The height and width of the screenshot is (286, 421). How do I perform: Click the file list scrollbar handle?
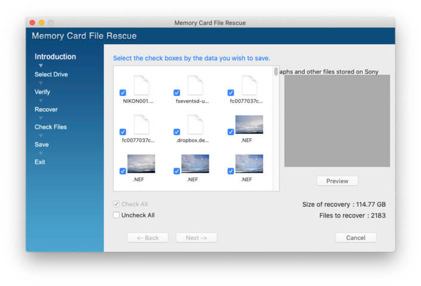[x=275, y=71]
